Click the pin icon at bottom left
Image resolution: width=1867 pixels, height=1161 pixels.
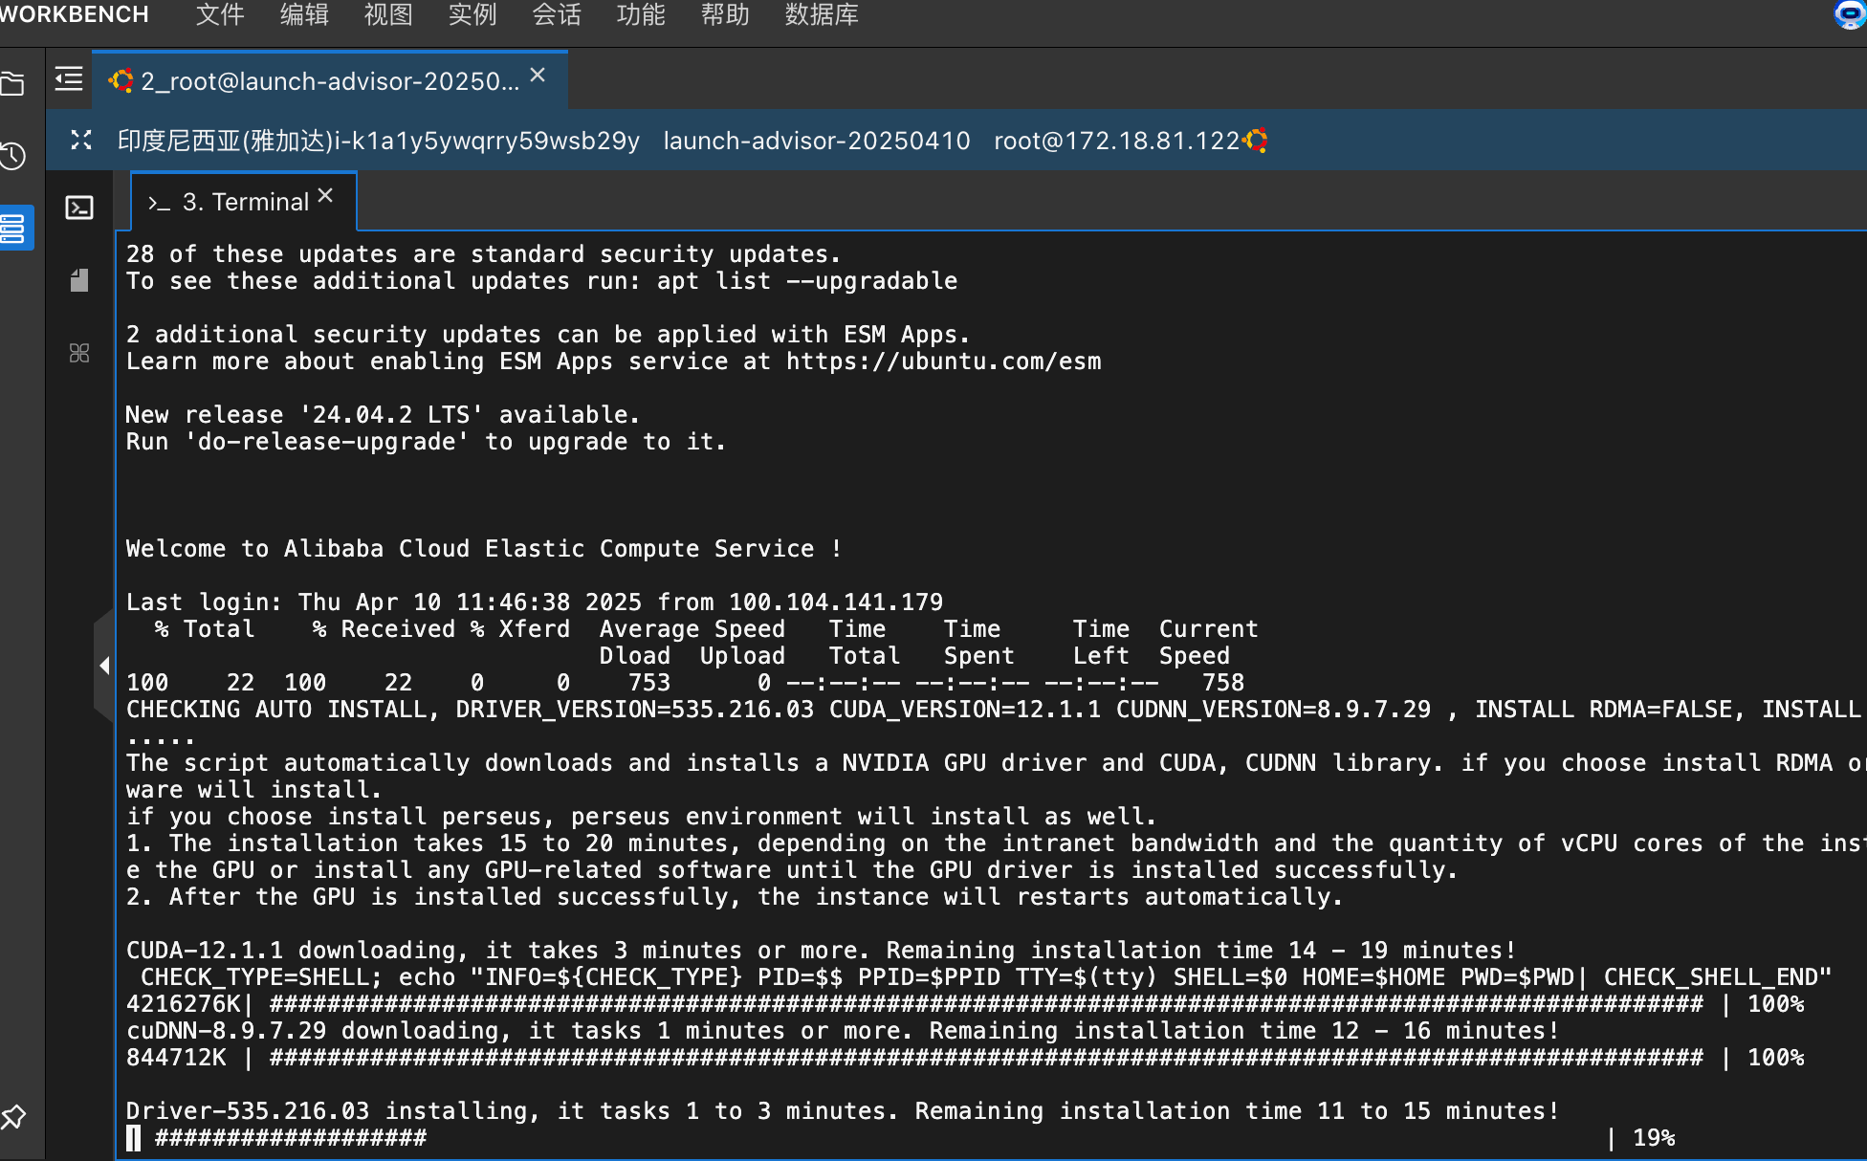coord(13,1116)
